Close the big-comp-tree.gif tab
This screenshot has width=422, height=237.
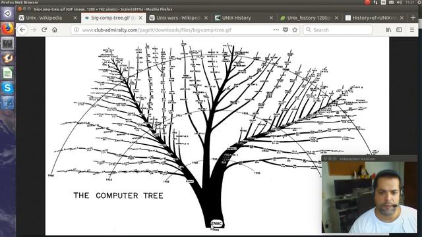point(140,18)
